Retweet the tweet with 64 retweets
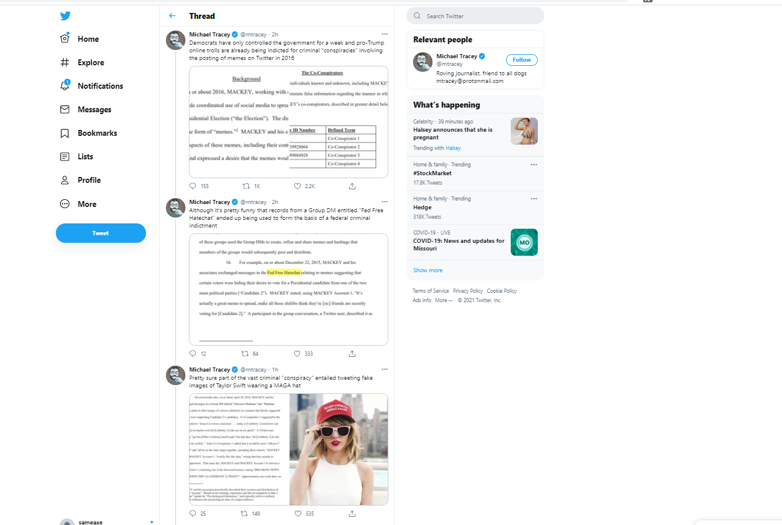782x525 pixels. 245,354
